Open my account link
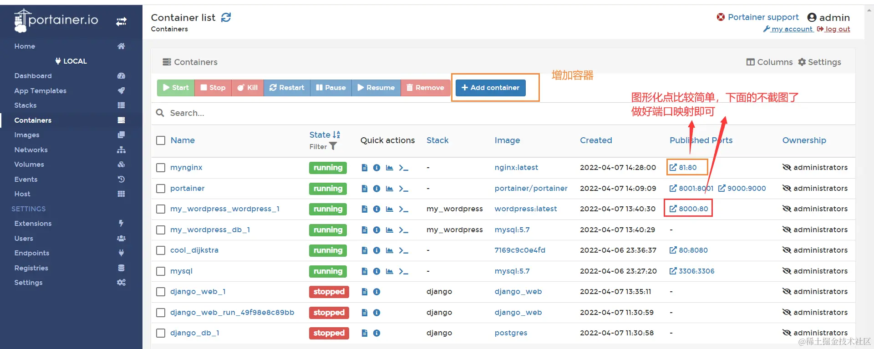Image resolution: width=874 pixels, height=349 pixels. tap(788, 29)
